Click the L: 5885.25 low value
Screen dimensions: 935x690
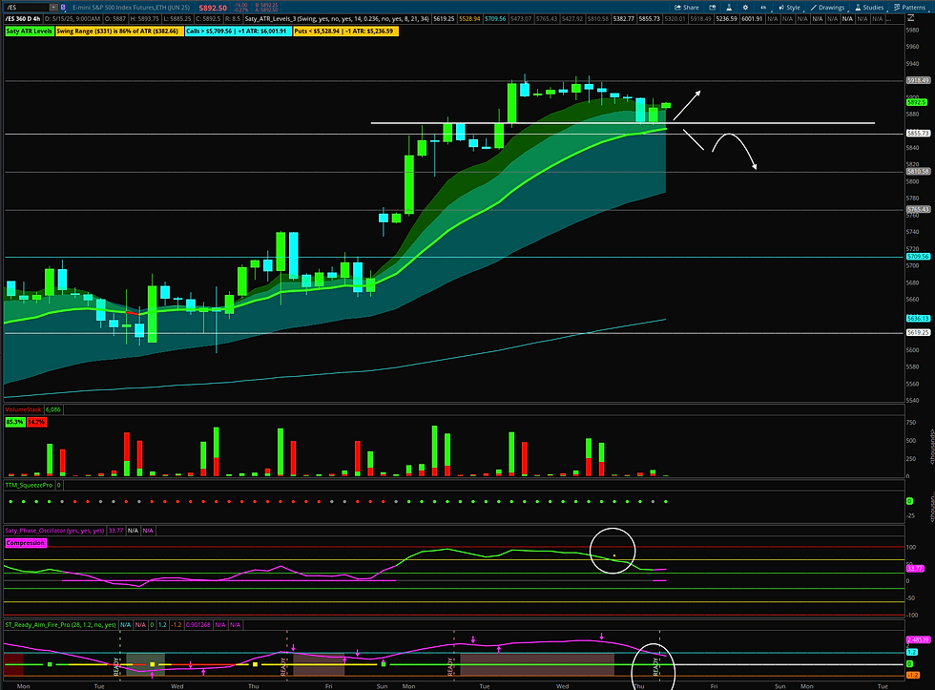click(x=177, y=18)
